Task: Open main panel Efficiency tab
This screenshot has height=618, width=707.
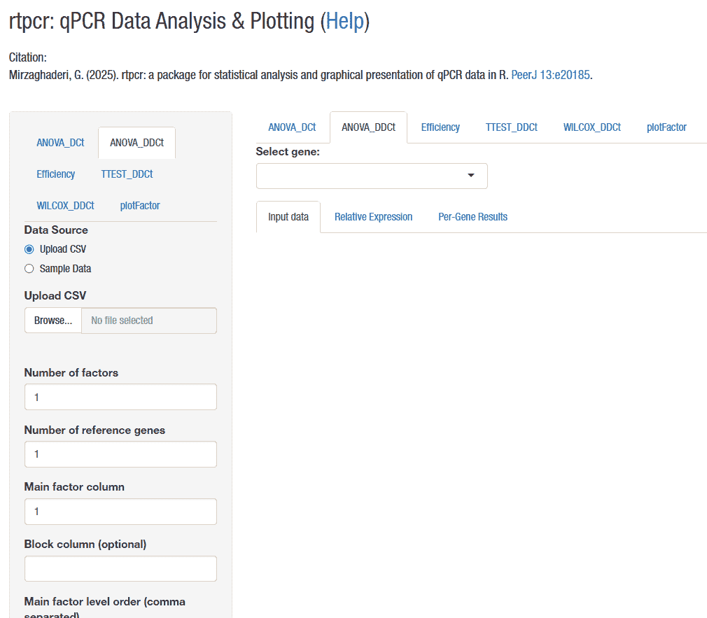Action: (440, 127)
